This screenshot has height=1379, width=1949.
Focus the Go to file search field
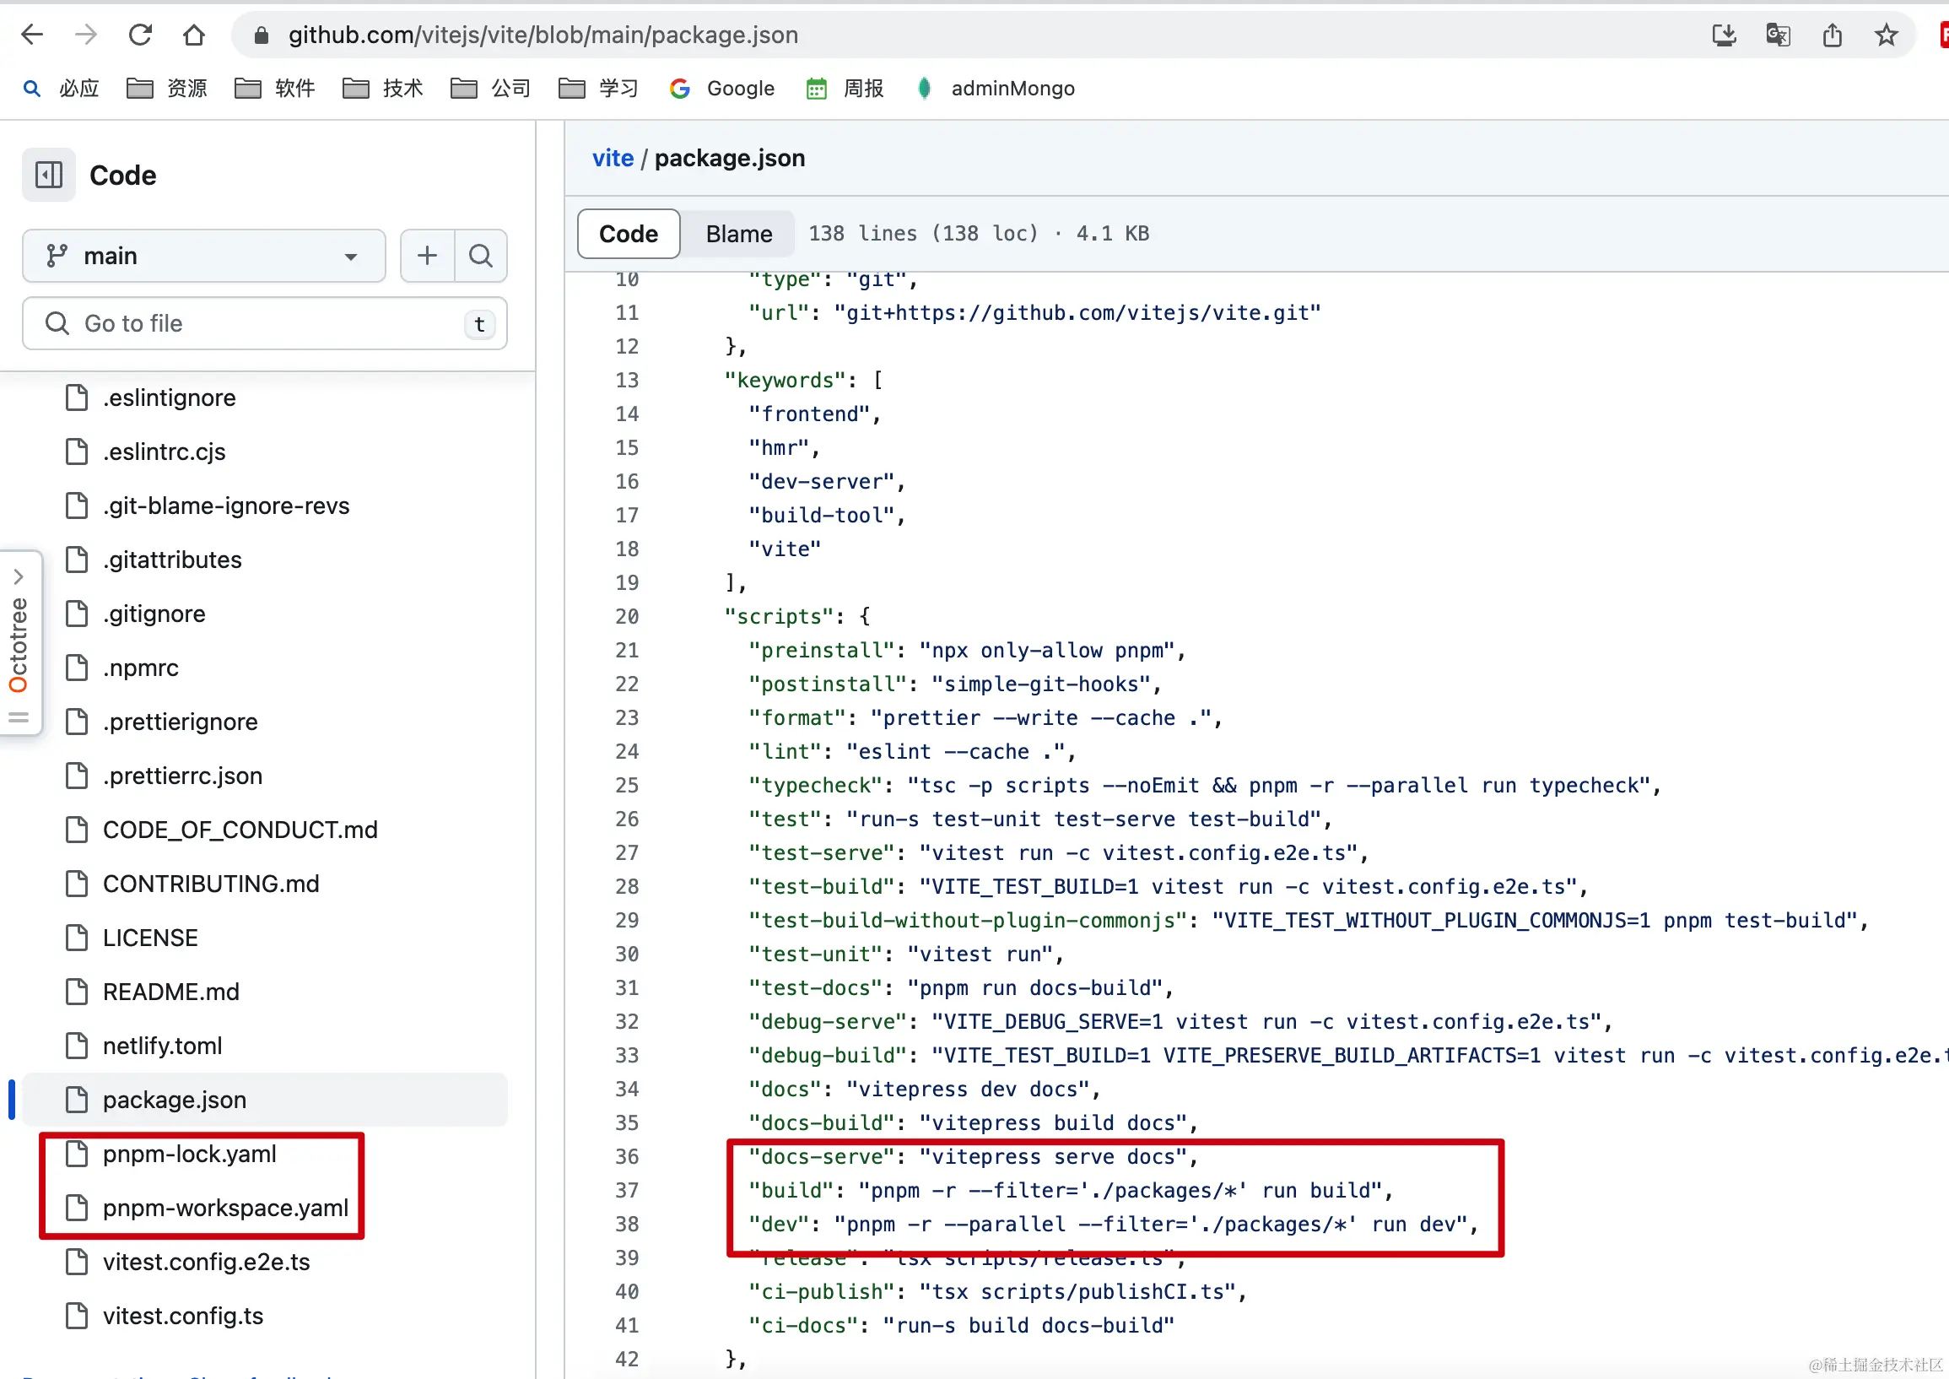(x=265, y=323)
